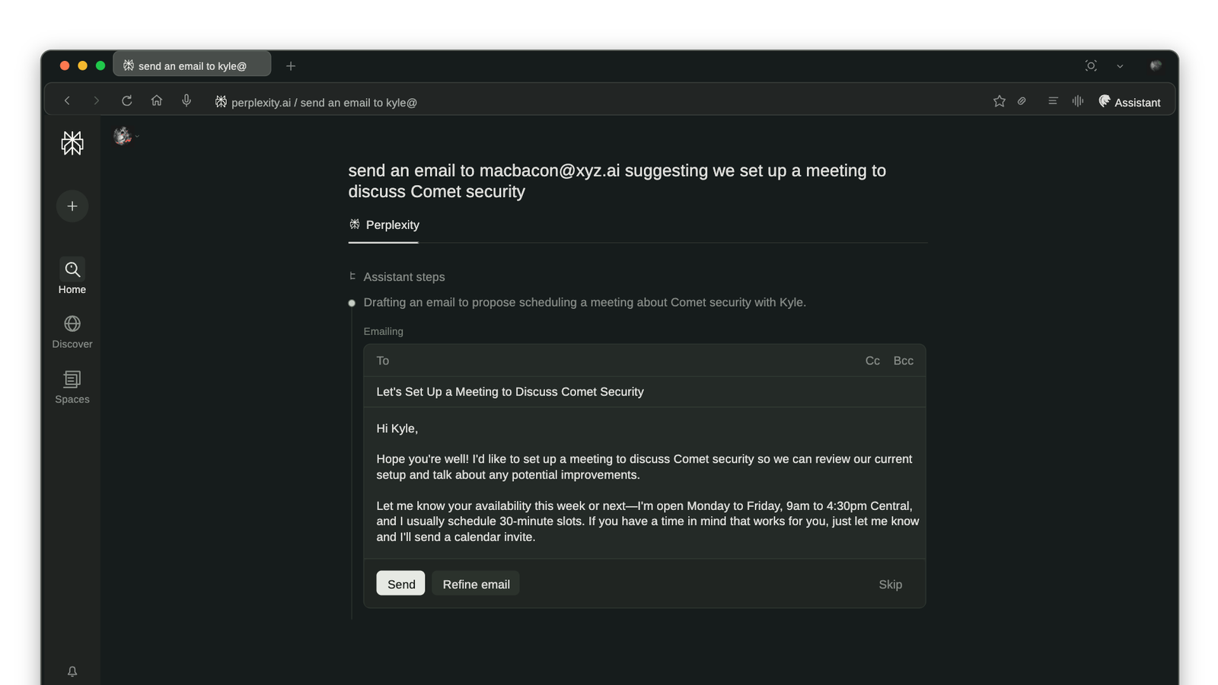The image size is (1218, 685).
Task: Click the query heading about macbacon@xyz.ai
Action: (x=617, y=181)
